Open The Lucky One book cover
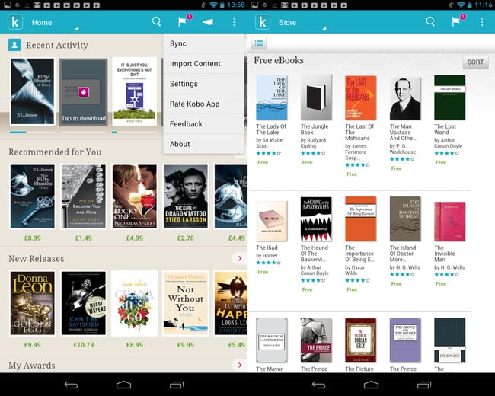 point(135,196)
